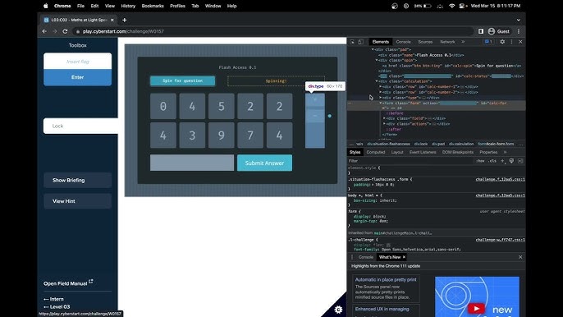The height and width of the screenshot is (317, 563).
Task: Toggle the .cls class editor button
Action: [492, 161]
